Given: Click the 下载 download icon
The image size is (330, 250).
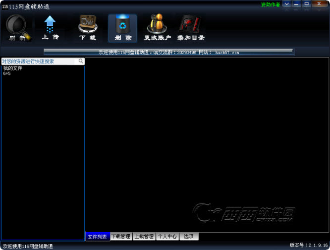Looking at the screenshot, I should pos(88,28).
